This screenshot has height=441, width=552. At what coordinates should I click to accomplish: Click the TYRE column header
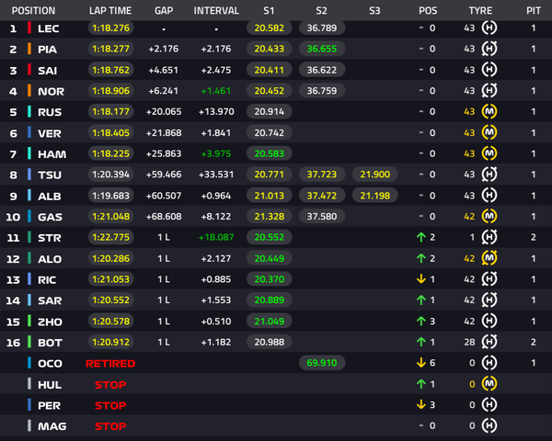(x=480, y=10)
